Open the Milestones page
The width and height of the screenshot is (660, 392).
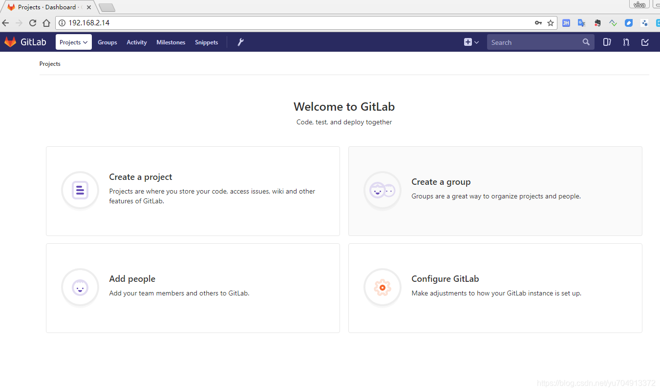(171, 42)
